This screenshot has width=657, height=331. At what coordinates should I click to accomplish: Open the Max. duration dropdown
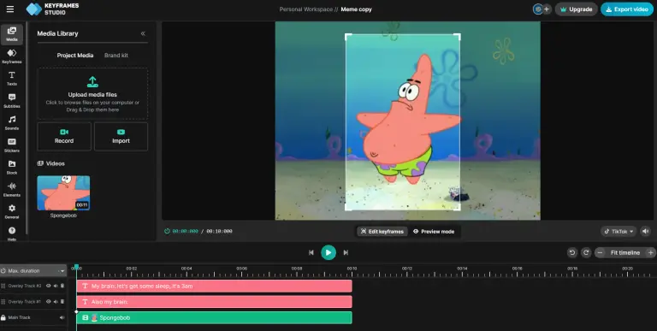[x=33, y=271]
